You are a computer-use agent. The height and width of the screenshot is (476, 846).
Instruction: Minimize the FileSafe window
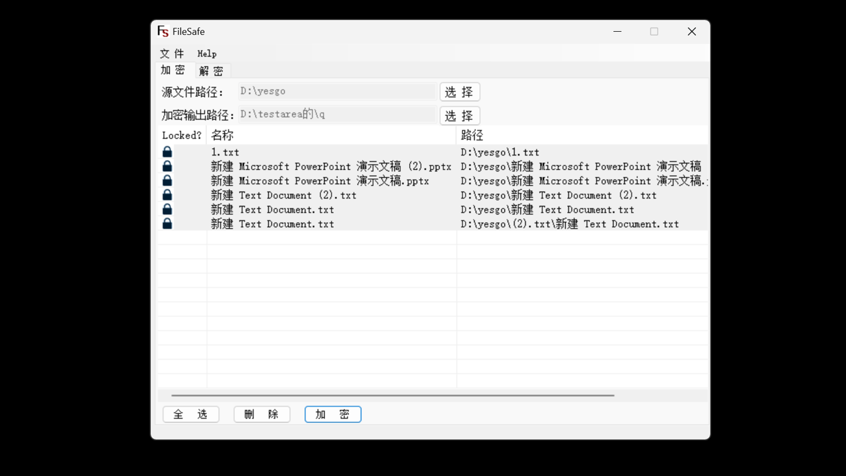coord(617,31)
